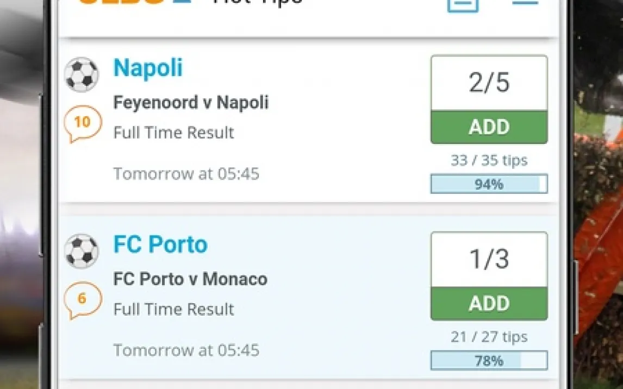Viewport: 623px width, 389px height.
Task: Click the Hot Tips header title
Action: click(258, 3)
